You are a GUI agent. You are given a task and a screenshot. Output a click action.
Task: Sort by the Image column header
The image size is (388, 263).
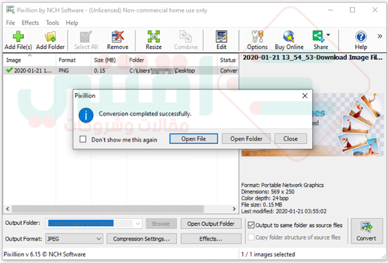(29, 60)
